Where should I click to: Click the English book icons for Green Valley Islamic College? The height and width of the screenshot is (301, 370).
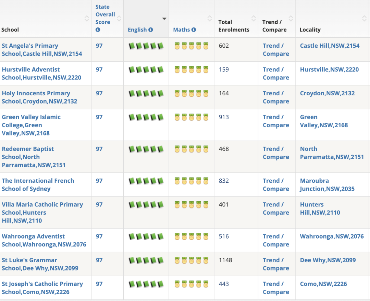pyautogui.click(x=146, y=117)
